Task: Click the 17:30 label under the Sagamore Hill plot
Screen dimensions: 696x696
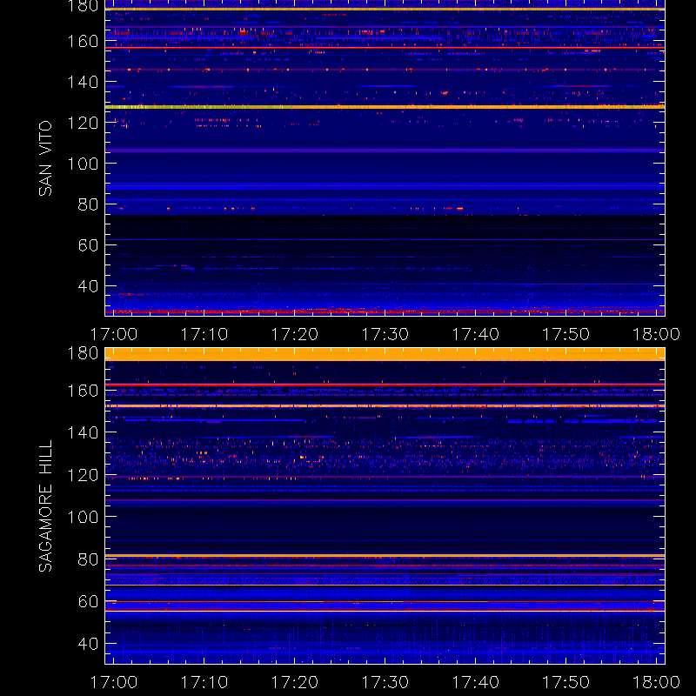Action: click(x=385, y=682)
